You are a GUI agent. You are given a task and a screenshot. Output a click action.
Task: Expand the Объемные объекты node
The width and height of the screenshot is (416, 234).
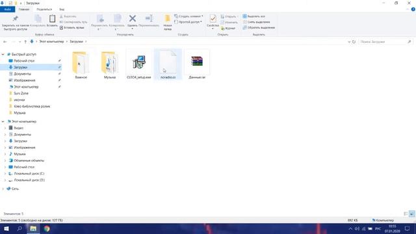click(5, 161)
